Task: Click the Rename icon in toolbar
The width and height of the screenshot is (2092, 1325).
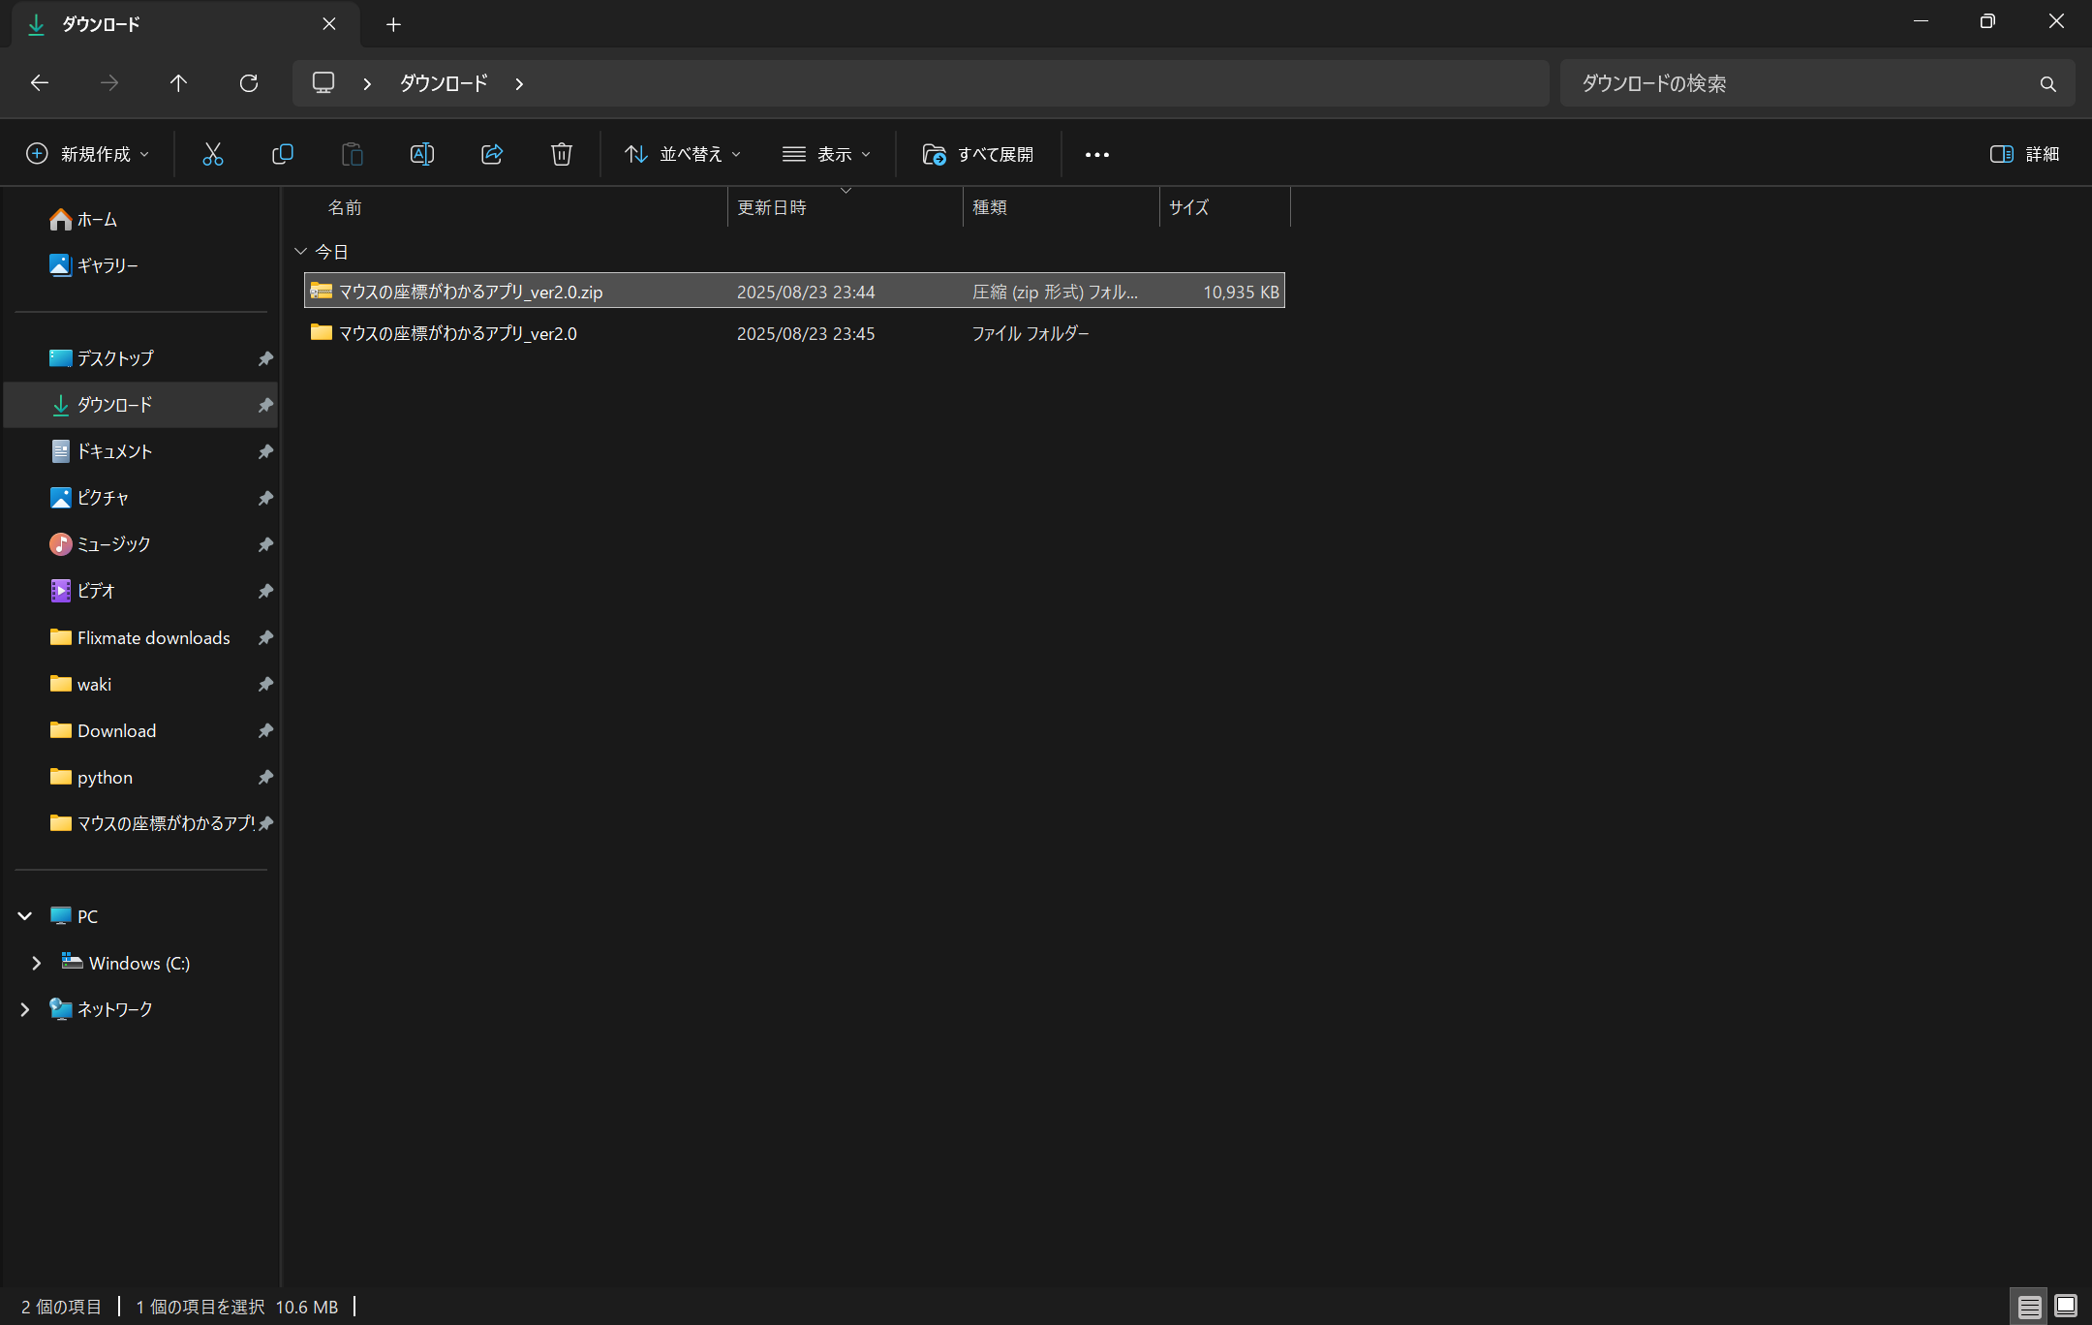Action: (x=421, y=154)
